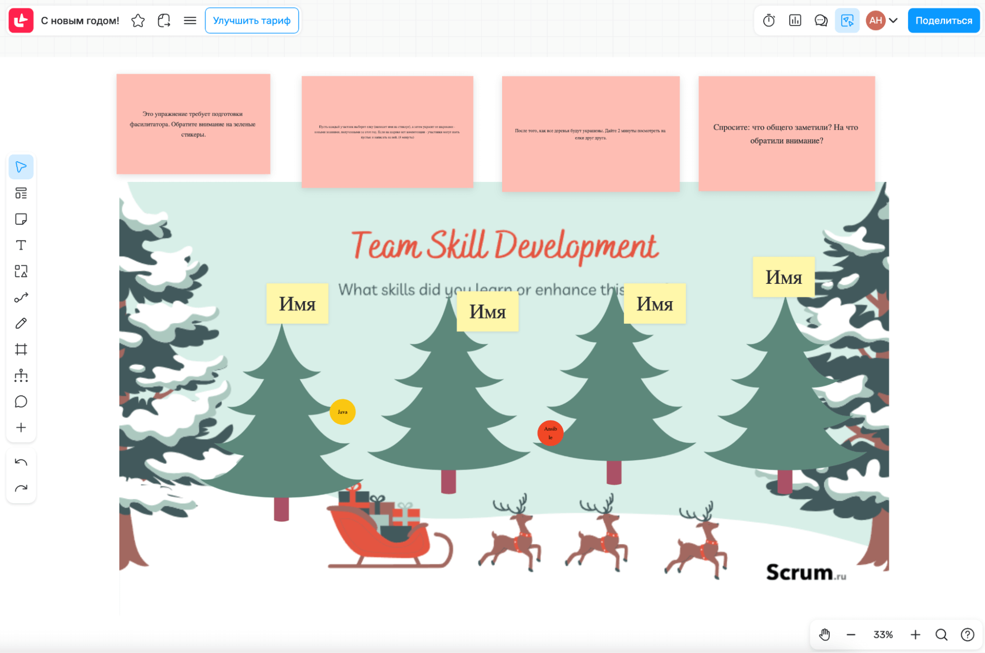Viewport: 985px width, 653px height.
Task: Select the sticky note tool
Action: 21,219
